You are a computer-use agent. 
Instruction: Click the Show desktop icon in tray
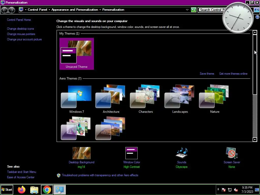(257, 189)
